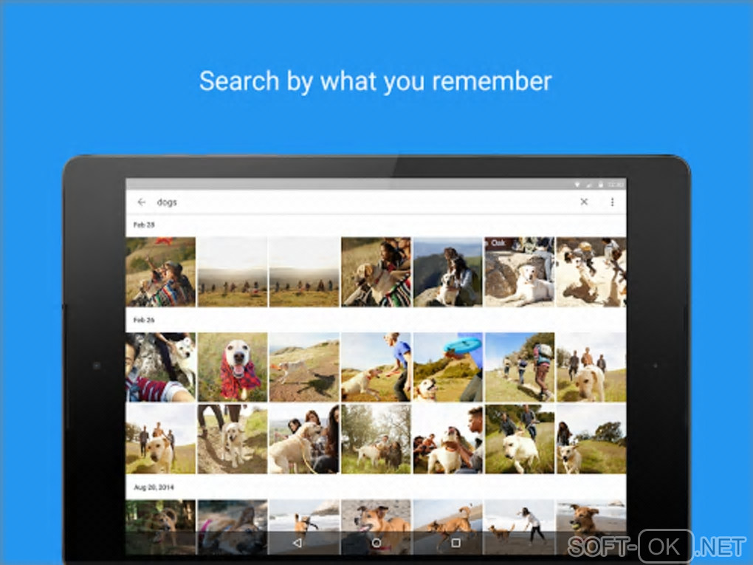Viewport: 753px width, 565px height.
Task: Tap Android recent apps square button
Action: 455,543
